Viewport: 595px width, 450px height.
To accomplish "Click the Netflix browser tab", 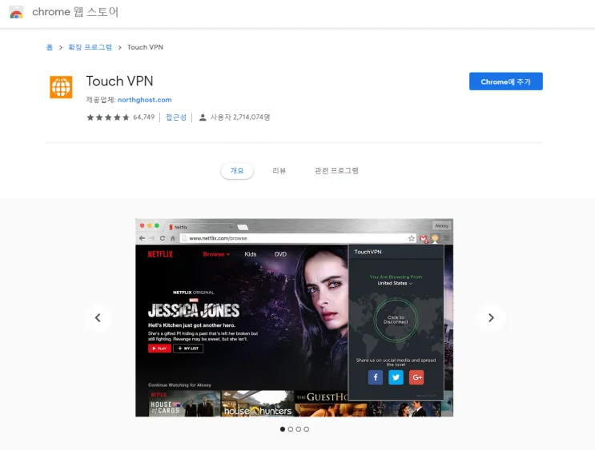I will pyautogui.click(x=201, y=227).
